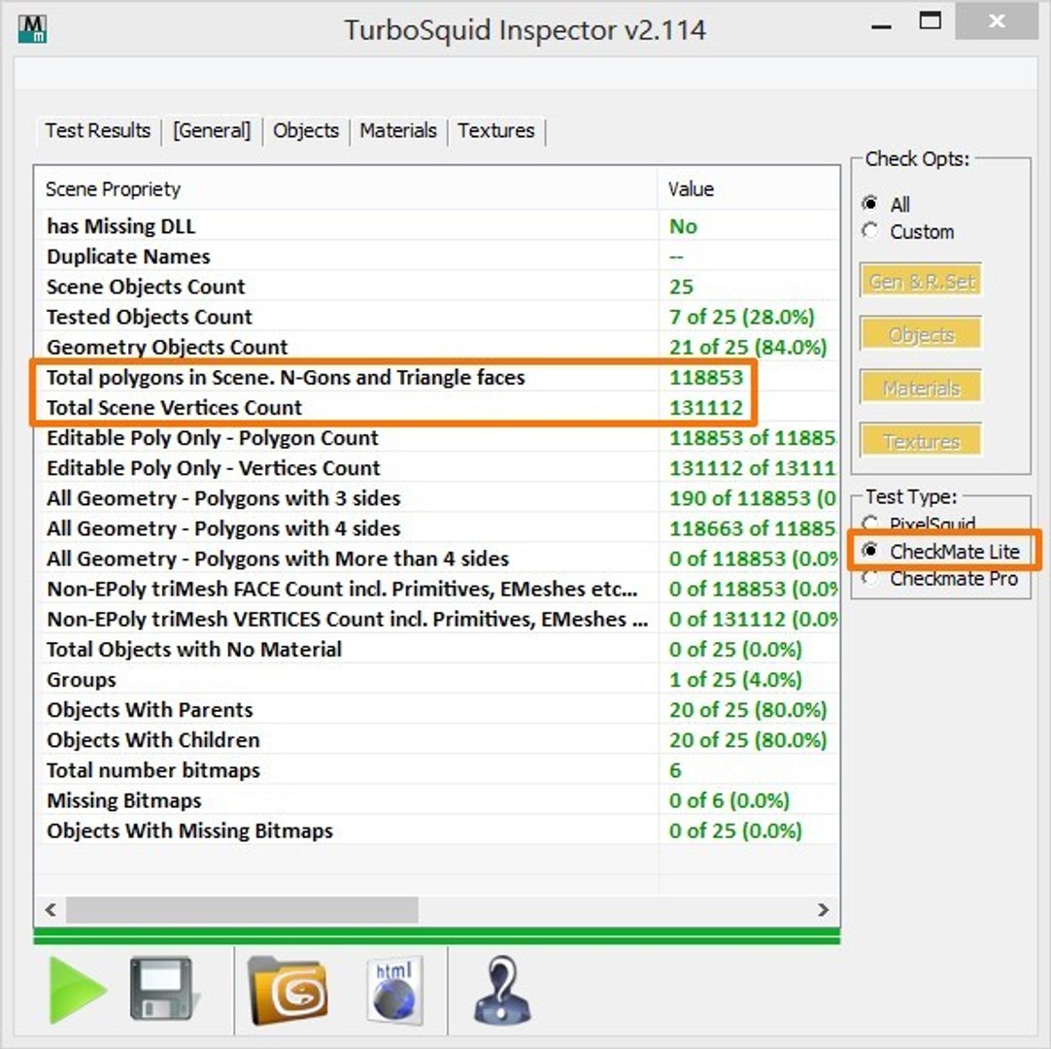Export the report via html globe icon
Image resolution: width=1051 pixels, height=1049 pixels.
(x=394, y=990)
